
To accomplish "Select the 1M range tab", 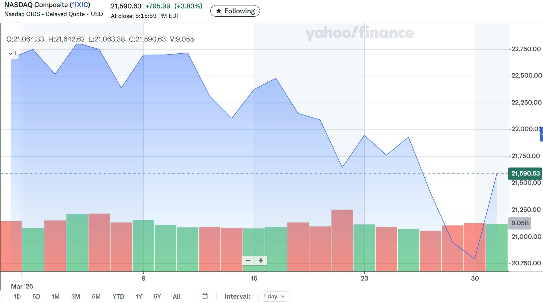I will pos(56,296).
